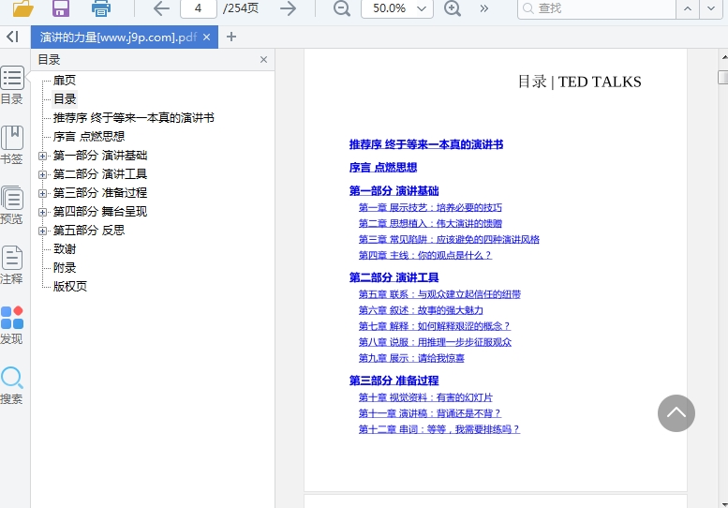
Task: Find the previous search result arrow
Action: coord(688,8)
